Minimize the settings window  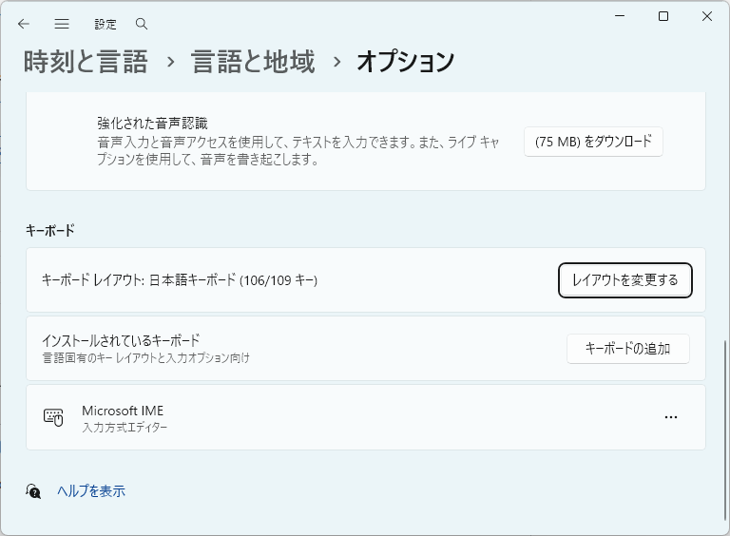click(x=620, y=16)
